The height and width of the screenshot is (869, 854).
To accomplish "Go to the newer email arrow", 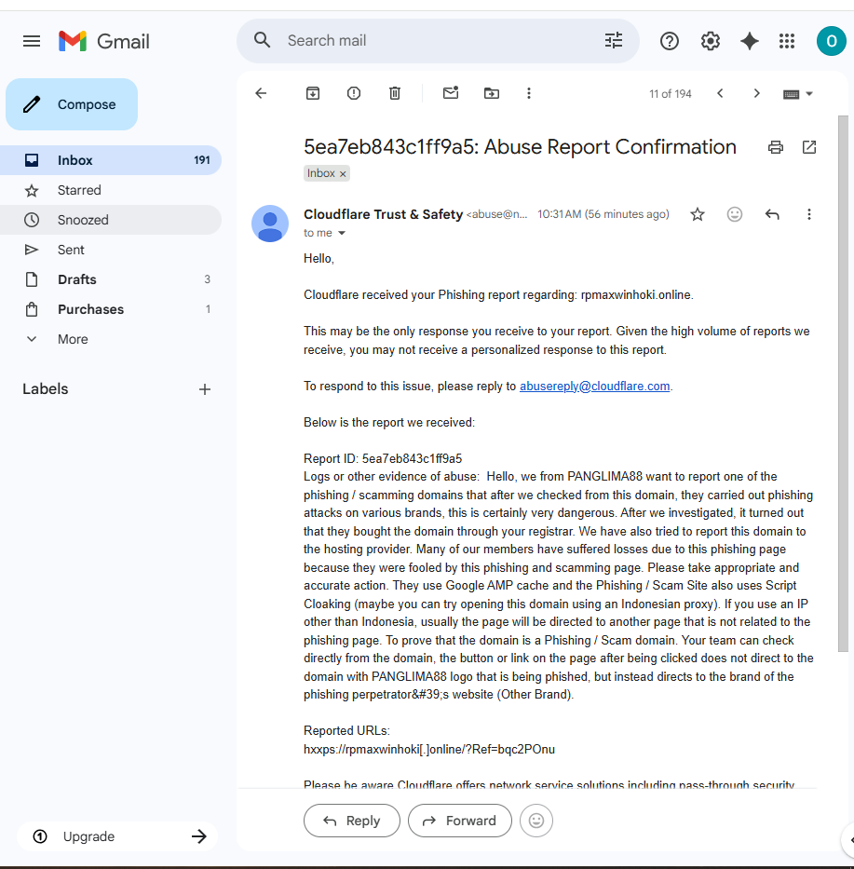I will (720, 93).
